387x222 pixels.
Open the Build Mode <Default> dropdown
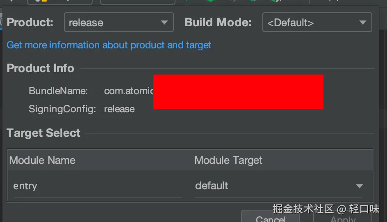pyautogui.click(x=312, y=23)
